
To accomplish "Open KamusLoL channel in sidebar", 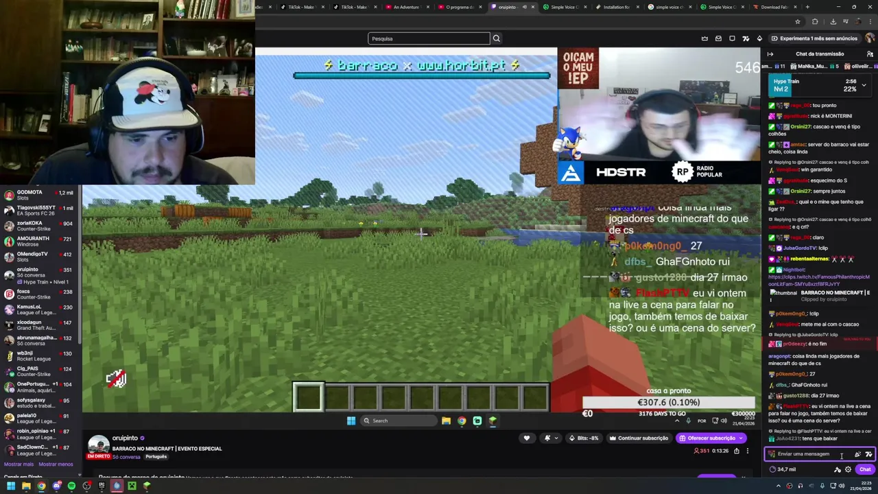I will click(x=39, y=309).
